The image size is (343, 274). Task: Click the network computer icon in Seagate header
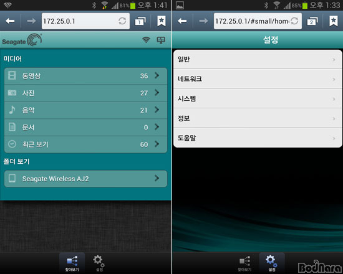161,40
